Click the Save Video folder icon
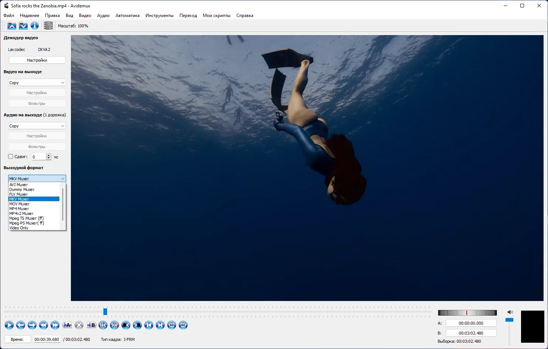Image resolution: width=548 pixels, height=349 pixels. click(x=23, y=25)
